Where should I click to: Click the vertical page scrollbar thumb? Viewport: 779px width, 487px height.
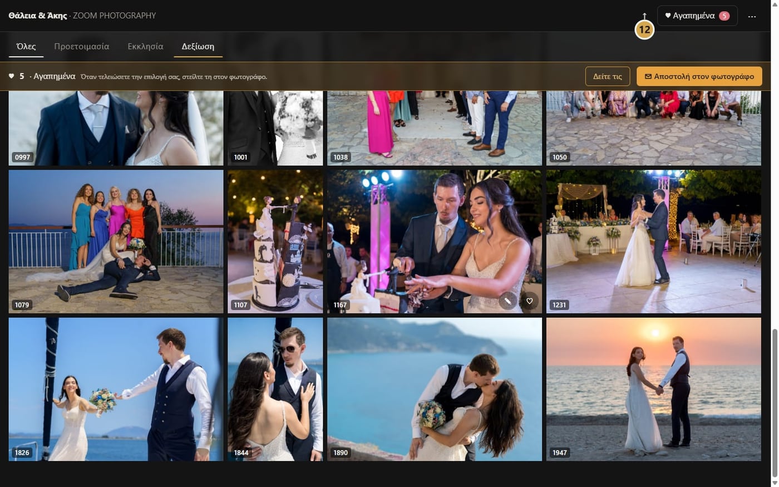(775, 403)
